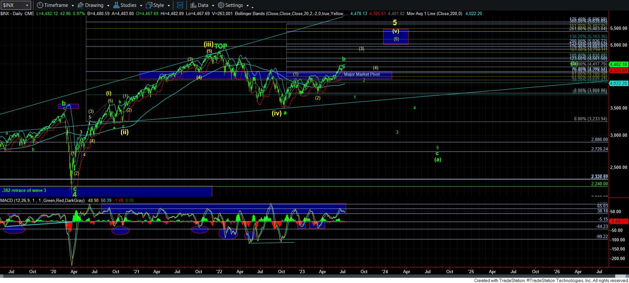
Task: Click the Drawing pencil icon
Action: 81,5
